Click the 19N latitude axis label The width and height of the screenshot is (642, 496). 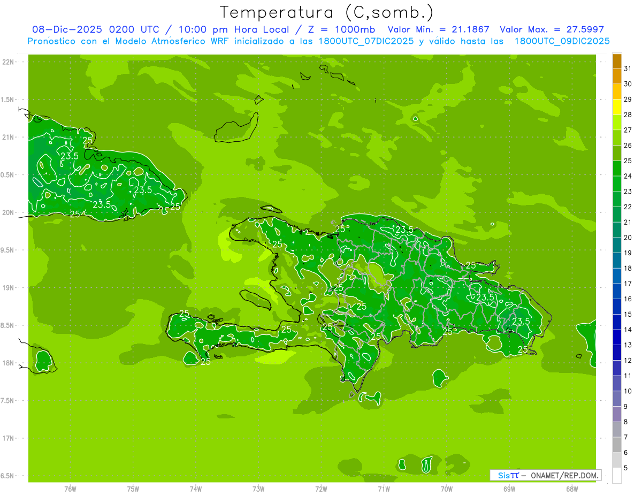coord(9,288)
